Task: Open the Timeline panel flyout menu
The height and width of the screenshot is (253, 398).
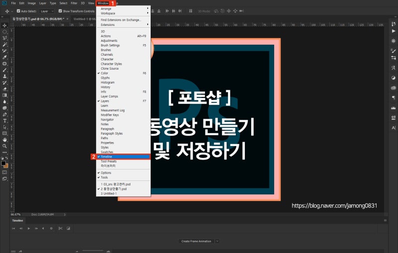Action: point(385,221)
